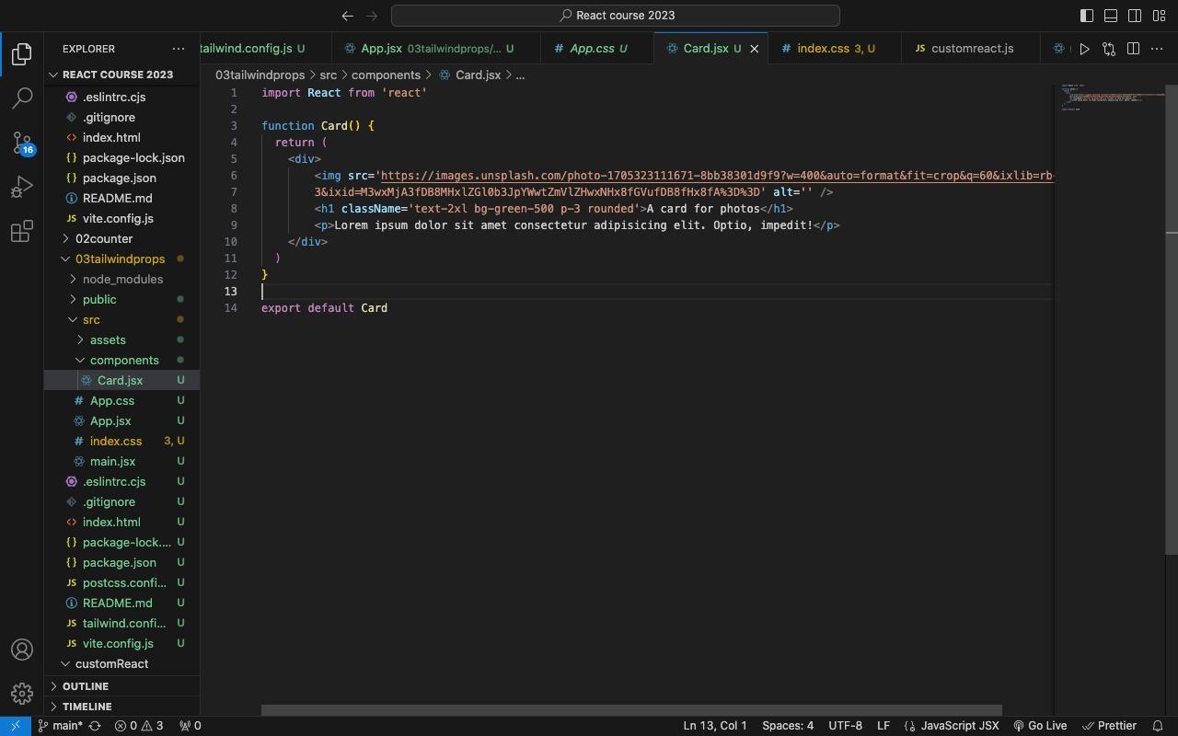Screen dimensions: 1178x736
Task: Expand the node_modules folder
Action: click(122, 279)
